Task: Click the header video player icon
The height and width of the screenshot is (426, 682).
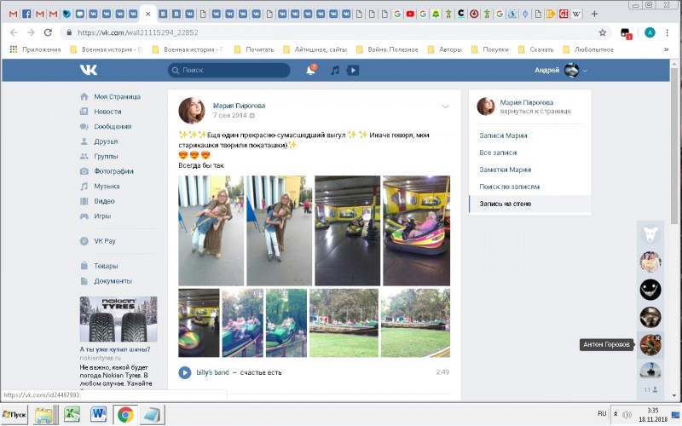Action: point(353,70)
